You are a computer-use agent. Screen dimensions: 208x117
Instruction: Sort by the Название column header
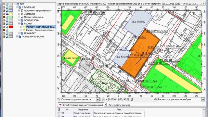tap(83, 110)
